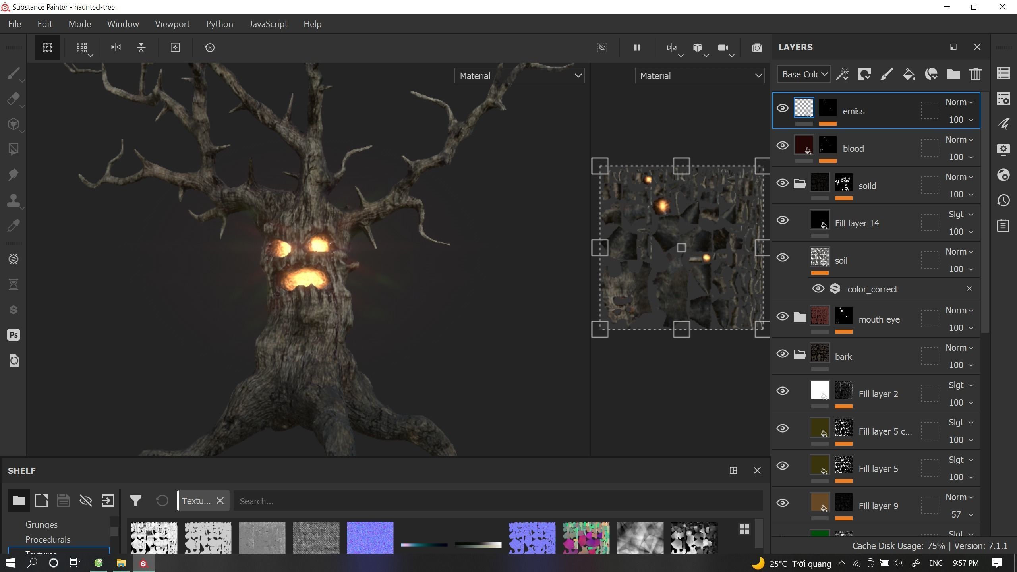1017x572 pixels.
Task: Select the Smudge tool
Action: click(14, 175)
